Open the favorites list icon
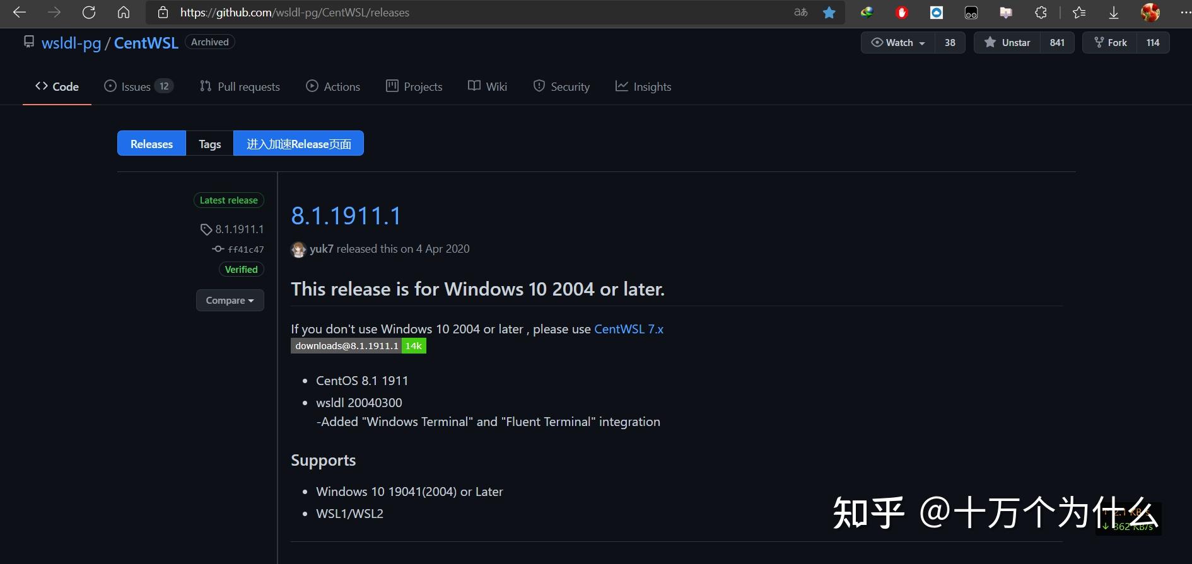 tap(1079, 12)
